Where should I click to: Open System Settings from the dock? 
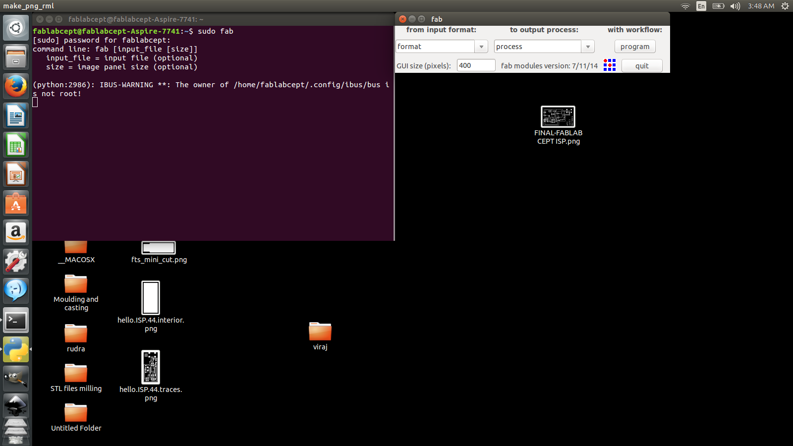16,262
